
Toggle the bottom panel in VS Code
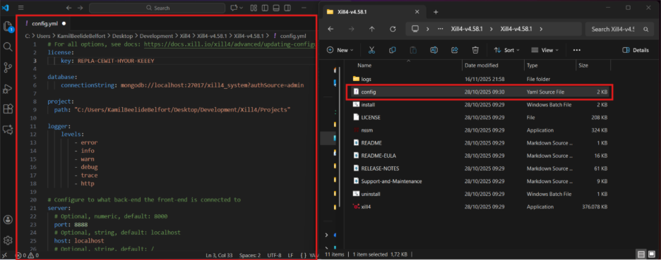(276, 8)
